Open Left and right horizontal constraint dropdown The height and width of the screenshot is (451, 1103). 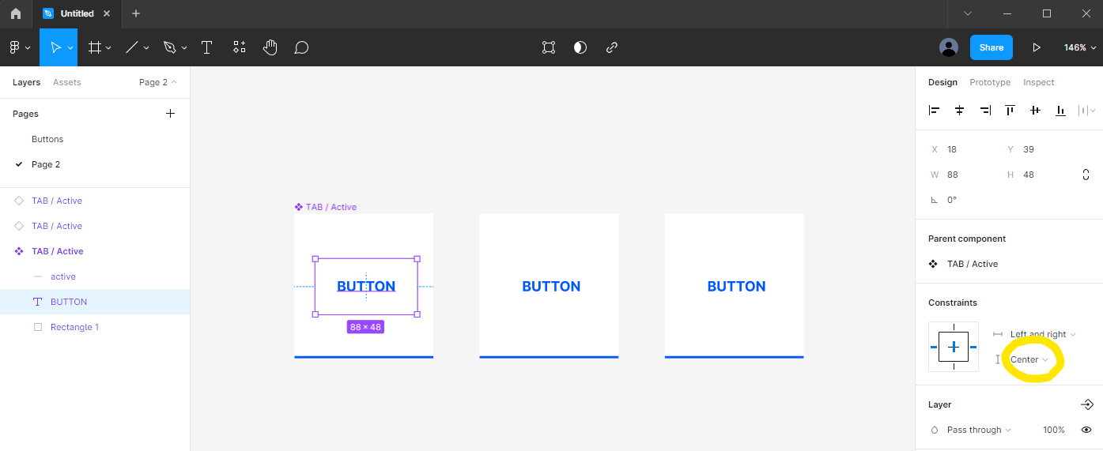(x=1043, y=334)
